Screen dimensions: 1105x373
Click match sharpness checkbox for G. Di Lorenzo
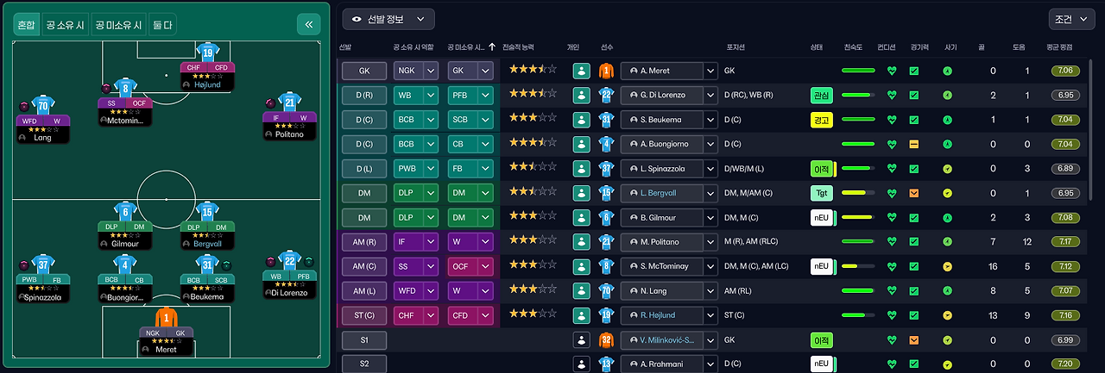pos(914,95)
